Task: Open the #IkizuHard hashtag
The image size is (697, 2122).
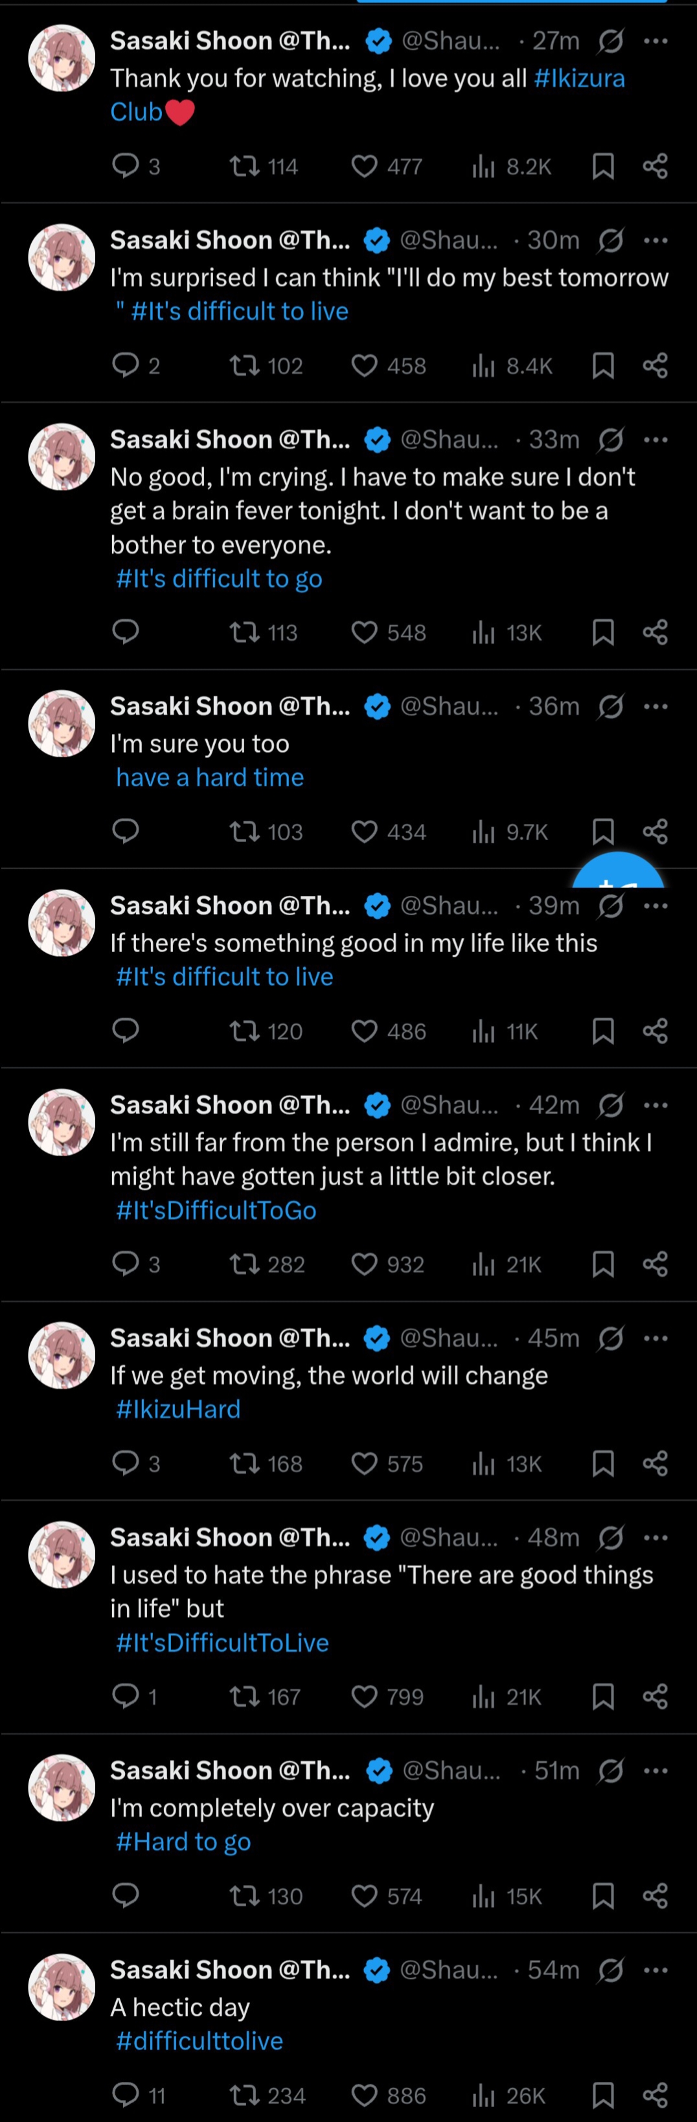Action: click(x=179, y=1409)
